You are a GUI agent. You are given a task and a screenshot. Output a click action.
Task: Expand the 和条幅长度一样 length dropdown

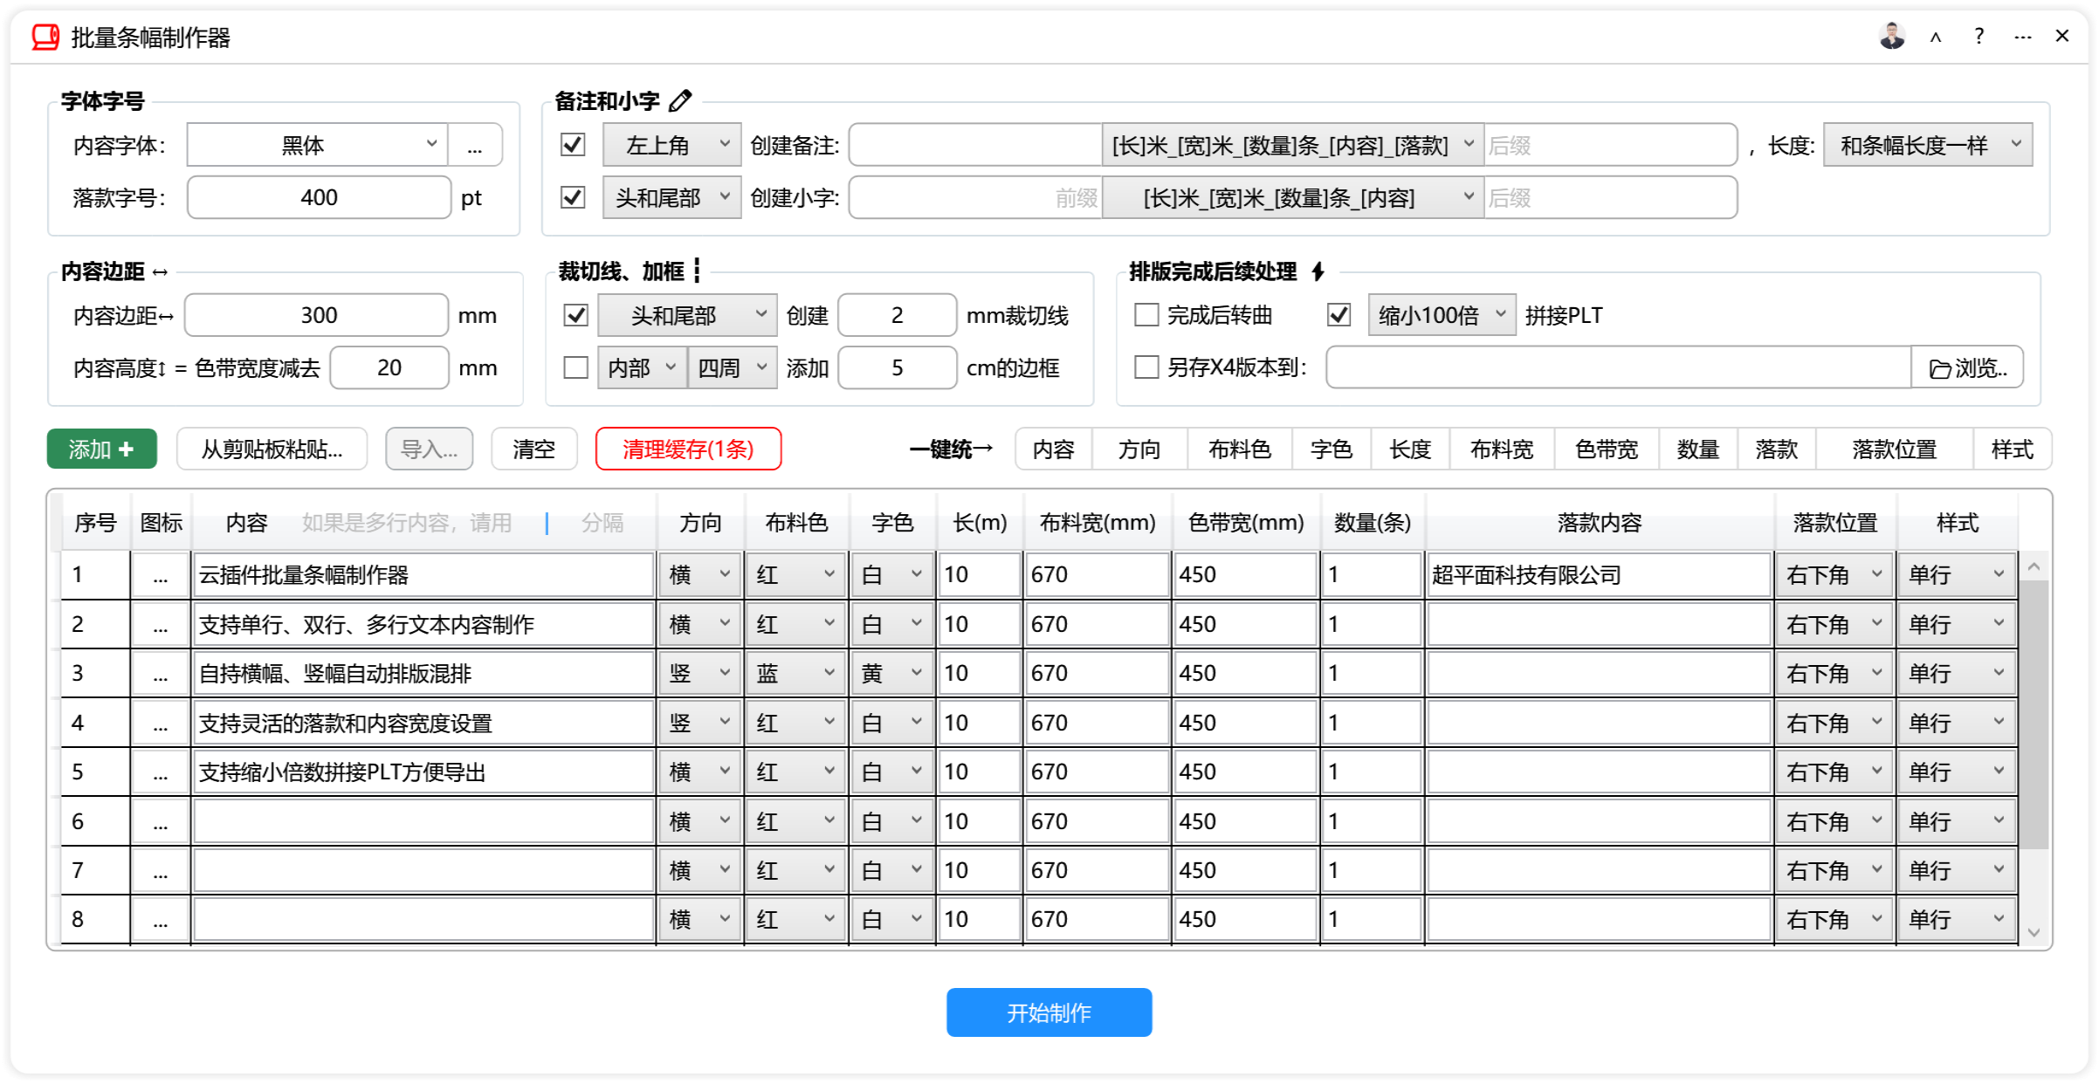(x=1927, y=145)
